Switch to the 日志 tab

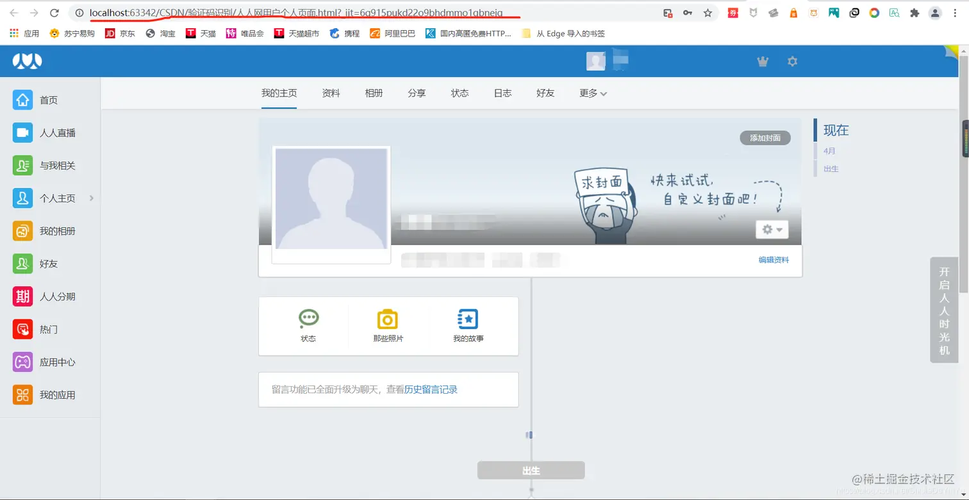[502, 93]
